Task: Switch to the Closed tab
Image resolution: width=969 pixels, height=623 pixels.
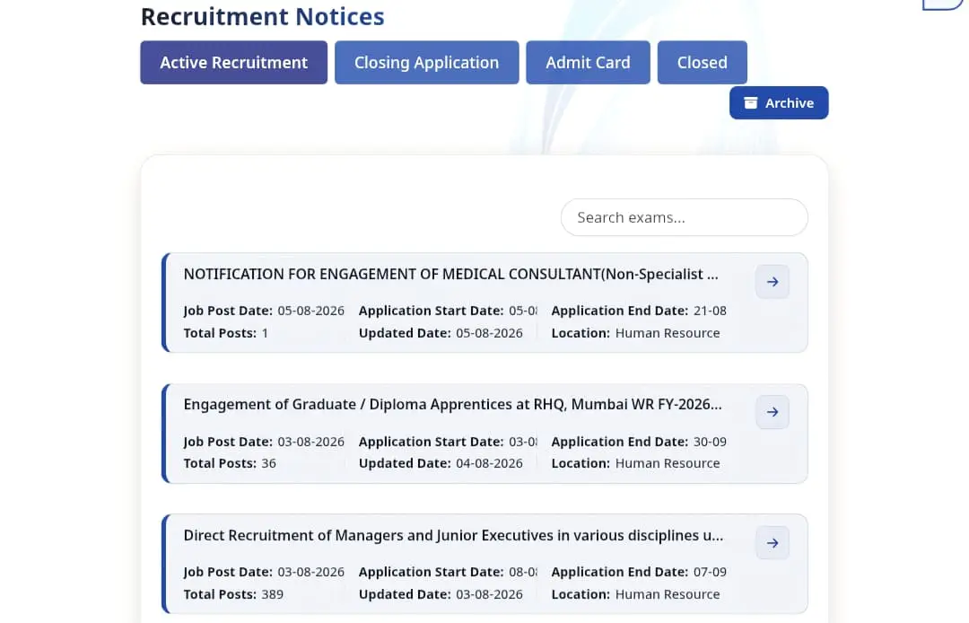Action: (x=702, y=63)
